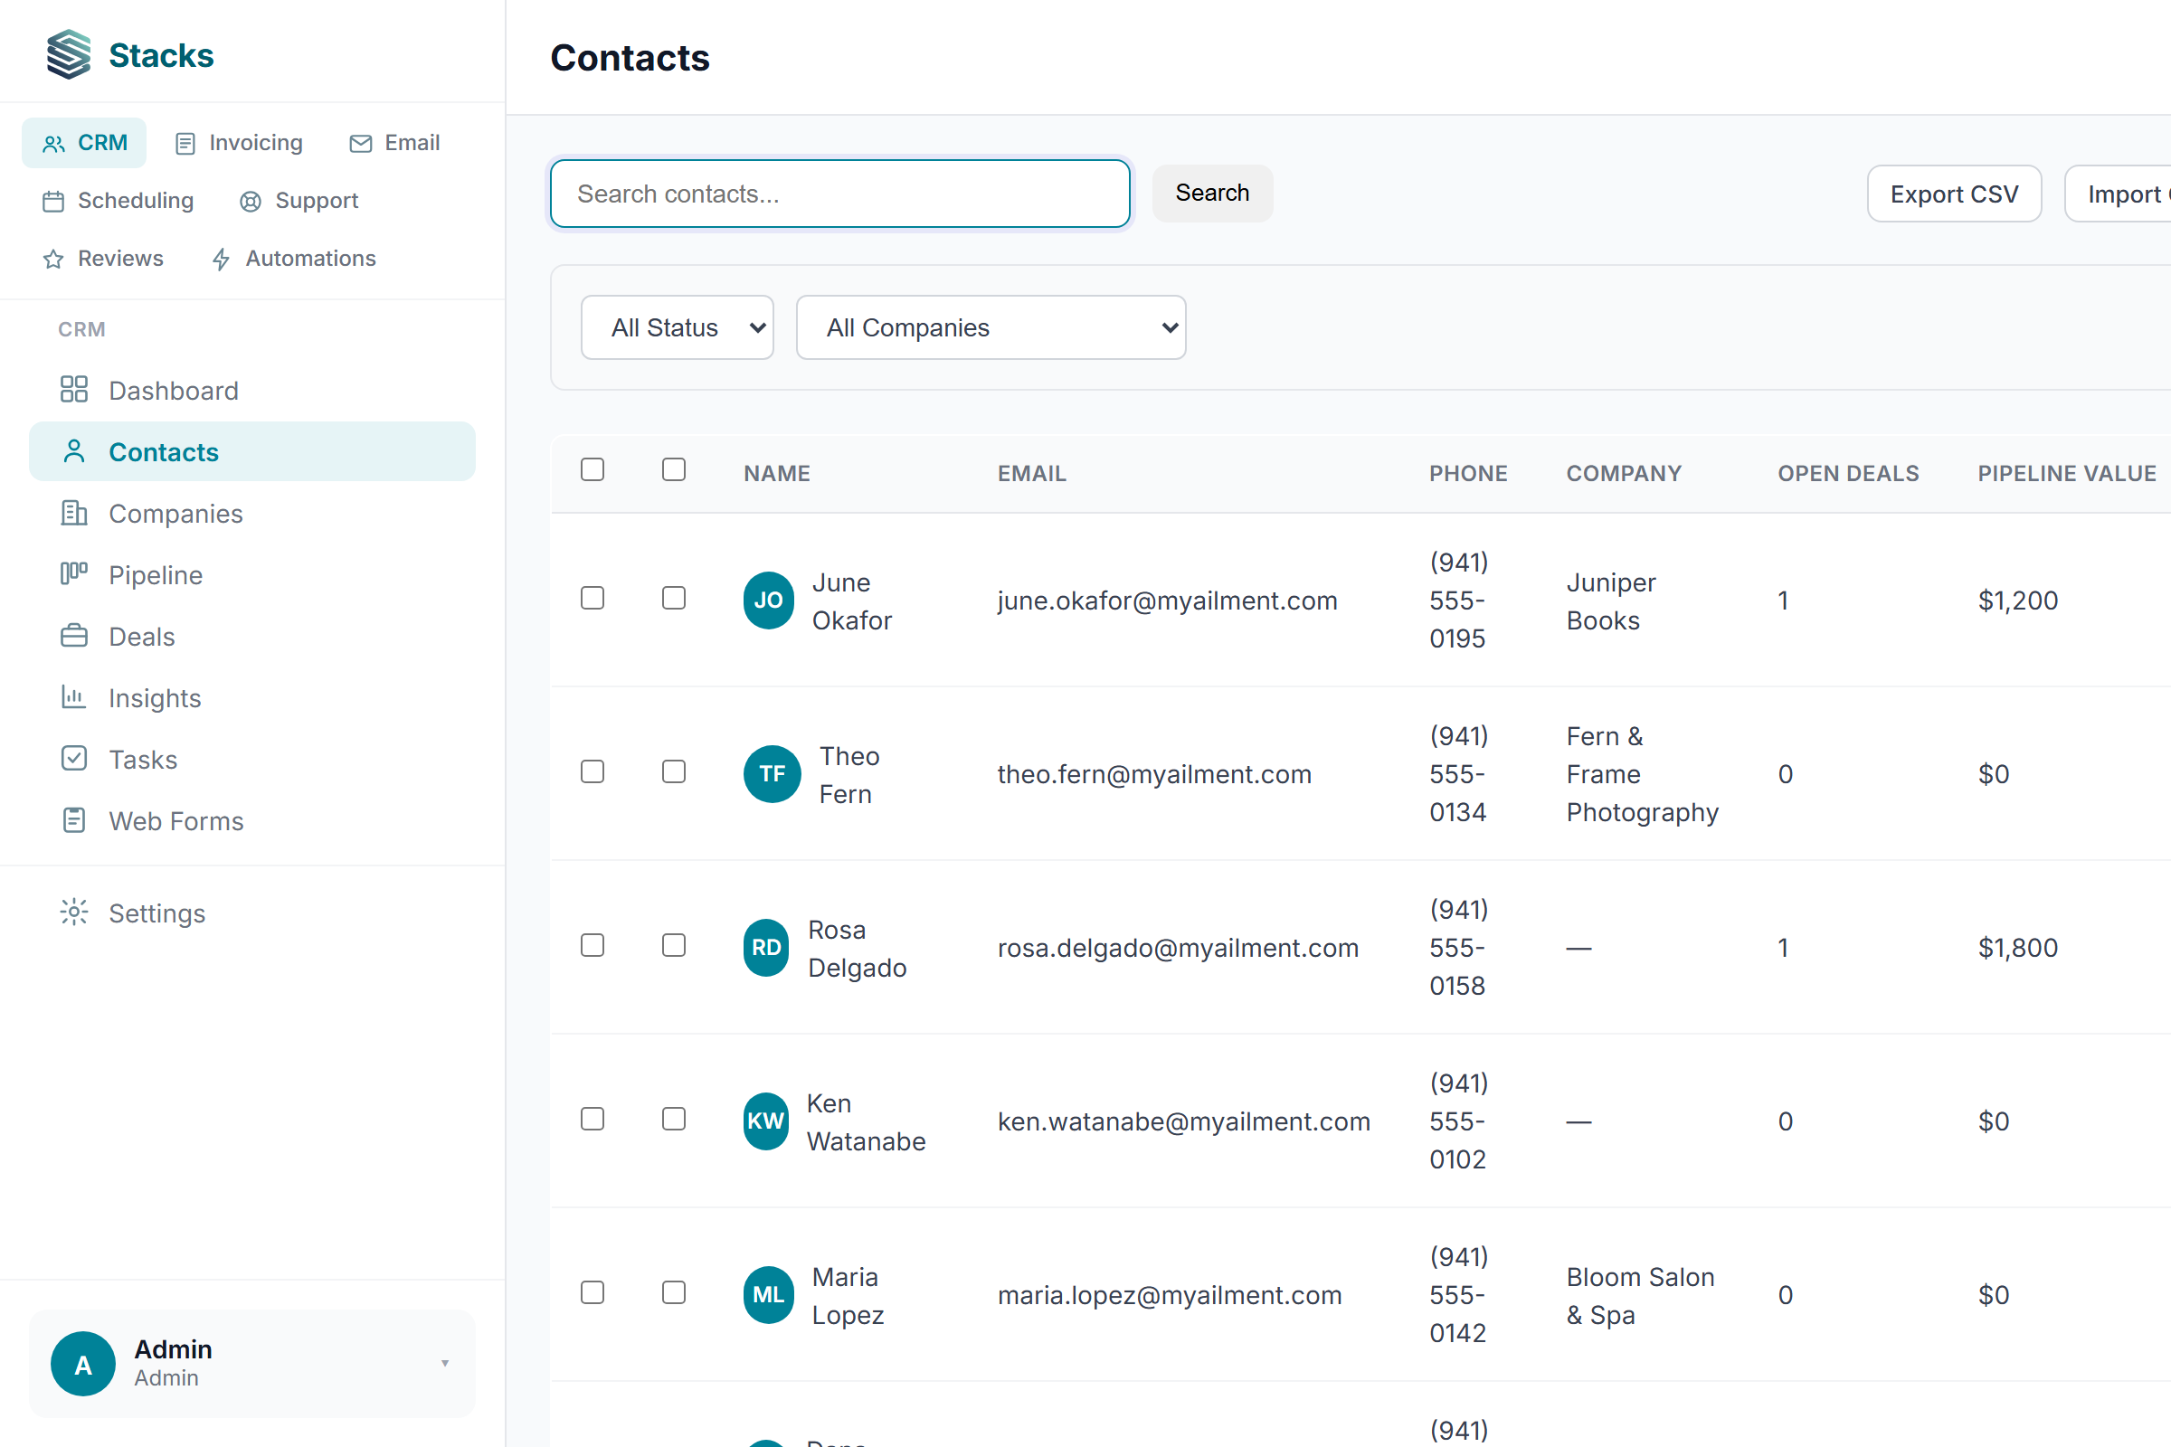Click the Bloom Salon & Spa company cell
The image size is (2171, 1447).
[1641, 1295]
